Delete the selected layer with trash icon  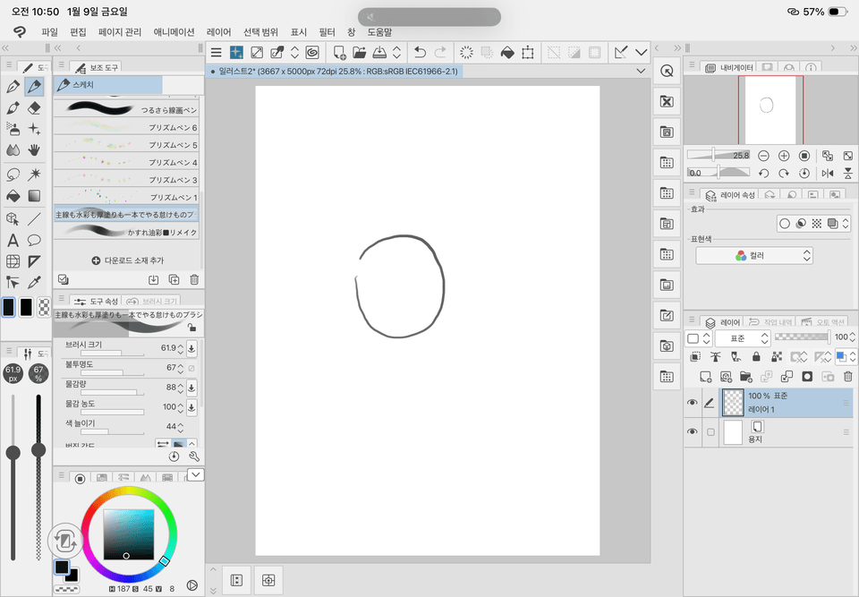(x=848, y=377)
